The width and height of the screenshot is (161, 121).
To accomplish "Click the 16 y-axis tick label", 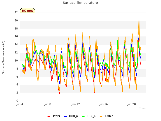I will tap(16, 36).
